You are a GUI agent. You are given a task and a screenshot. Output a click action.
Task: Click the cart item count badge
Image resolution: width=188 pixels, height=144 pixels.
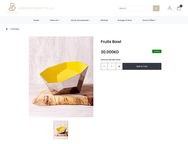coord(181,6)
